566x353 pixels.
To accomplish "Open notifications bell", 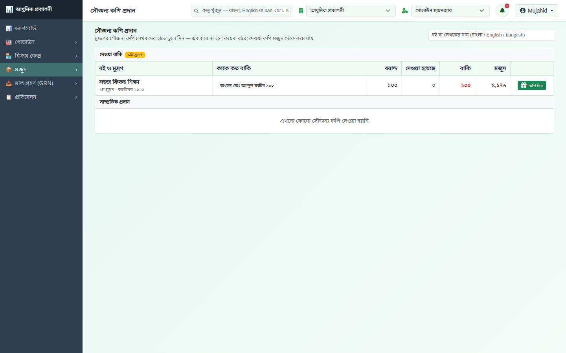I will 502,11.
